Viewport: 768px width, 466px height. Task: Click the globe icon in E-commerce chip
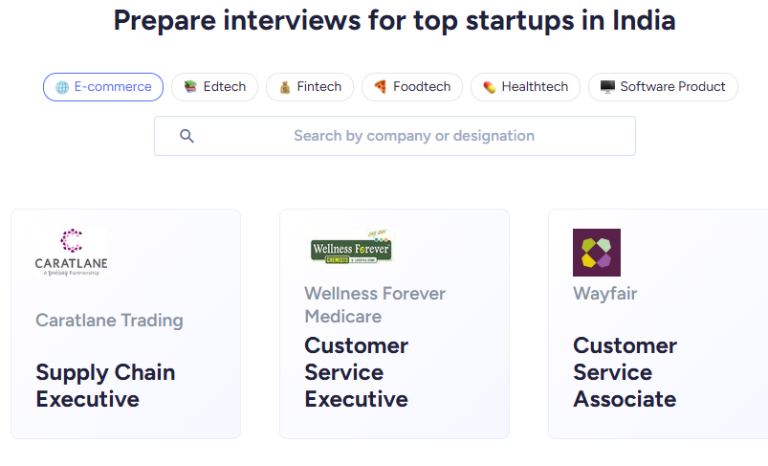pyautogui.click(x=62, y=87)
